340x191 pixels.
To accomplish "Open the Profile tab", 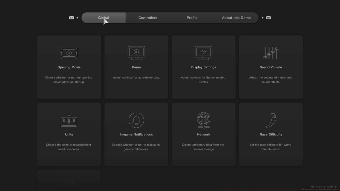I will tap(192, 18).
